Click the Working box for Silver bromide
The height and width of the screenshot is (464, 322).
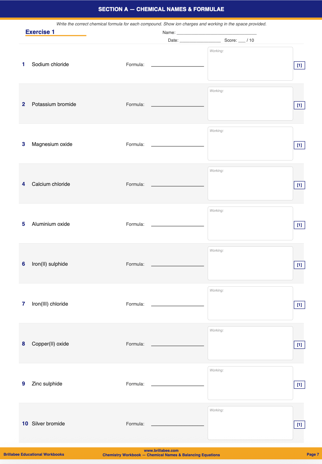pyautogui.click(x=250, y=423)
